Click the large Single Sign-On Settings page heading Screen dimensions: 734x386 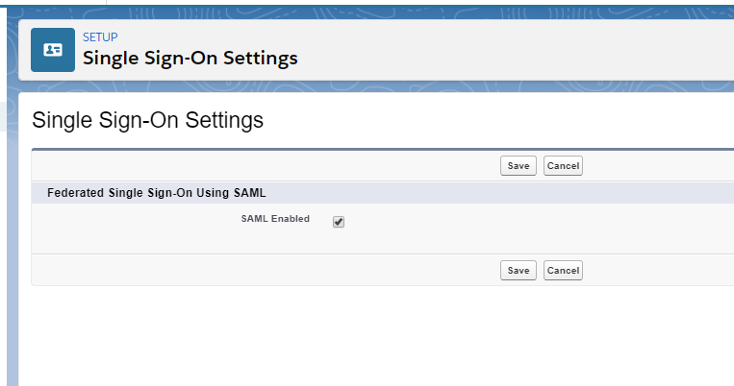pos(147,121)
